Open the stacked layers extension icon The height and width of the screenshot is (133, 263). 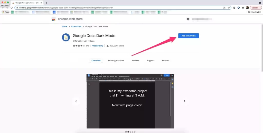[234, 8]
